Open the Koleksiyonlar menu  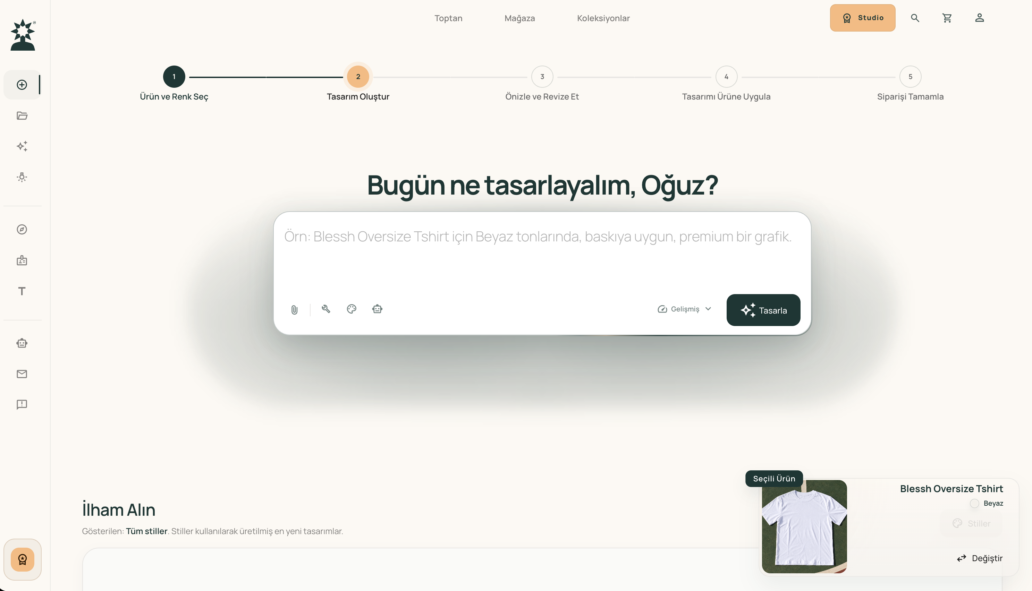[603, 18]
